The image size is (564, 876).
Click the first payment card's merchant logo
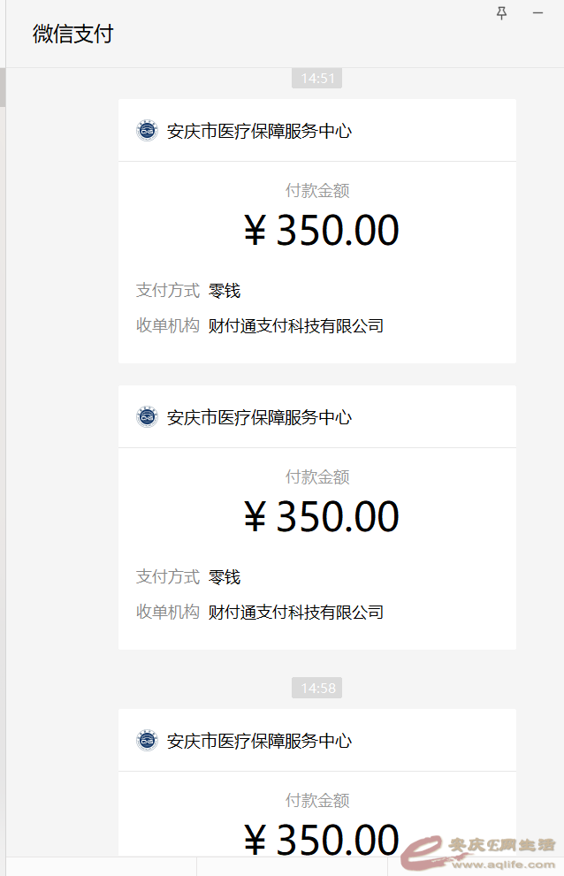[x=147, y=131]
